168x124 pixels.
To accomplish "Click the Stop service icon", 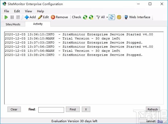I will 18,17.
